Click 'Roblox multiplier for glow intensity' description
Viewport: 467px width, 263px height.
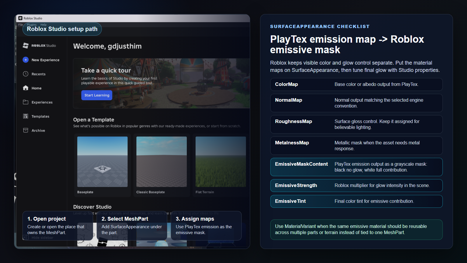tap(382, 185)
